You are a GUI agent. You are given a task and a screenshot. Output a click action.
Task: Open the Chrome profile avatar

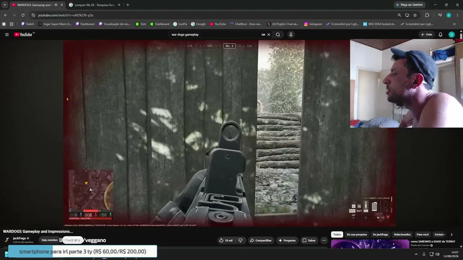click(x=449, y=15)
